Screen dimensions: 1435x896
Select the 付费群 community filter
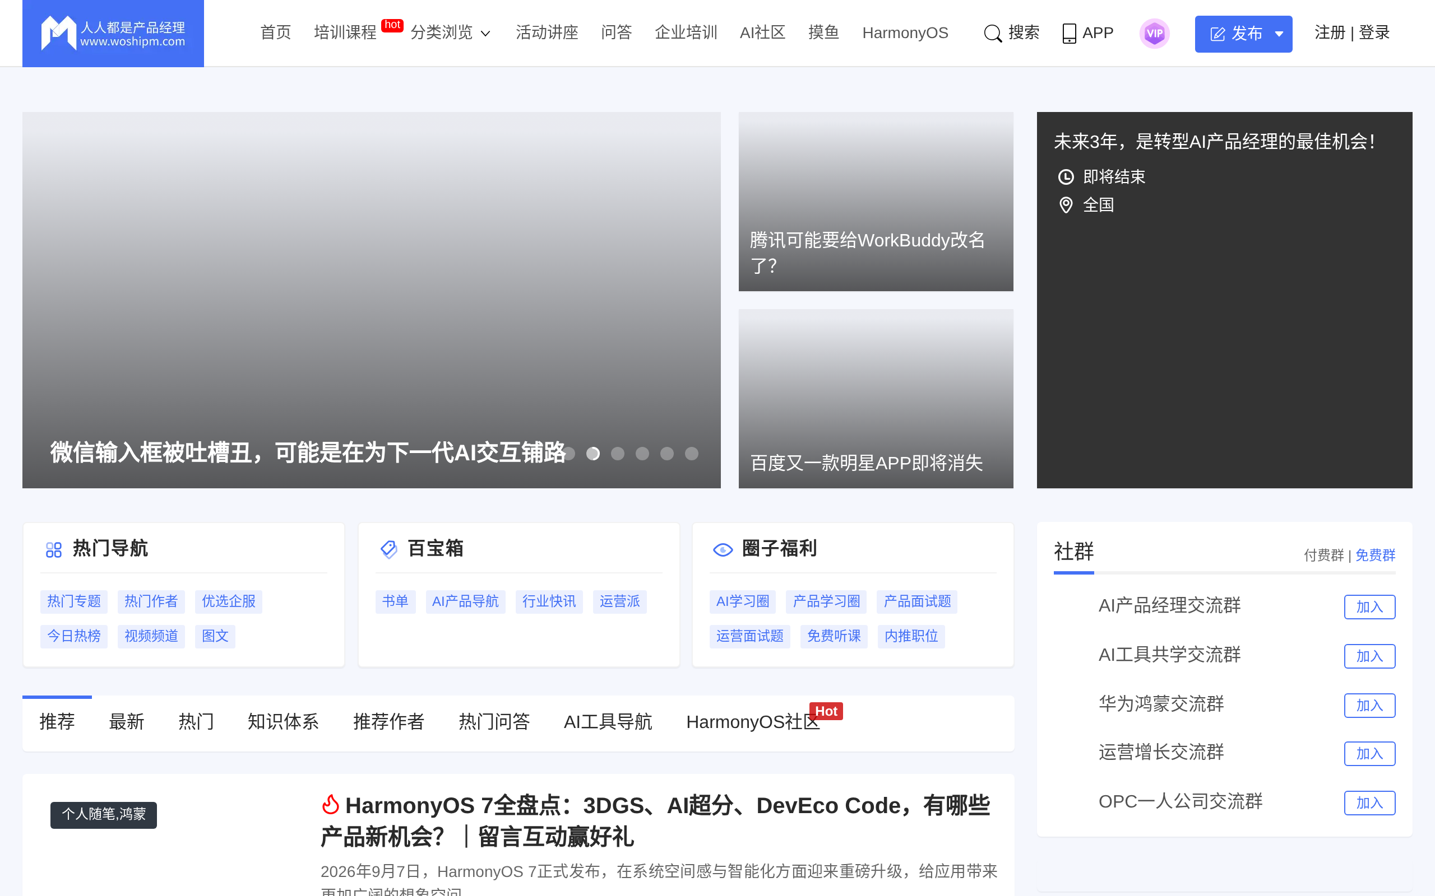[x=1323, y=556]
